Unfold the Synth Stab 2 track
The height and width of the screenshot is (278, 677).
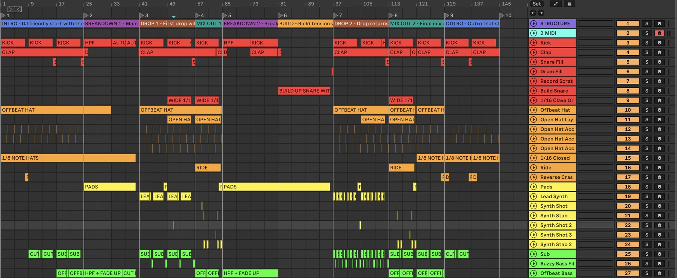[533, 244]
